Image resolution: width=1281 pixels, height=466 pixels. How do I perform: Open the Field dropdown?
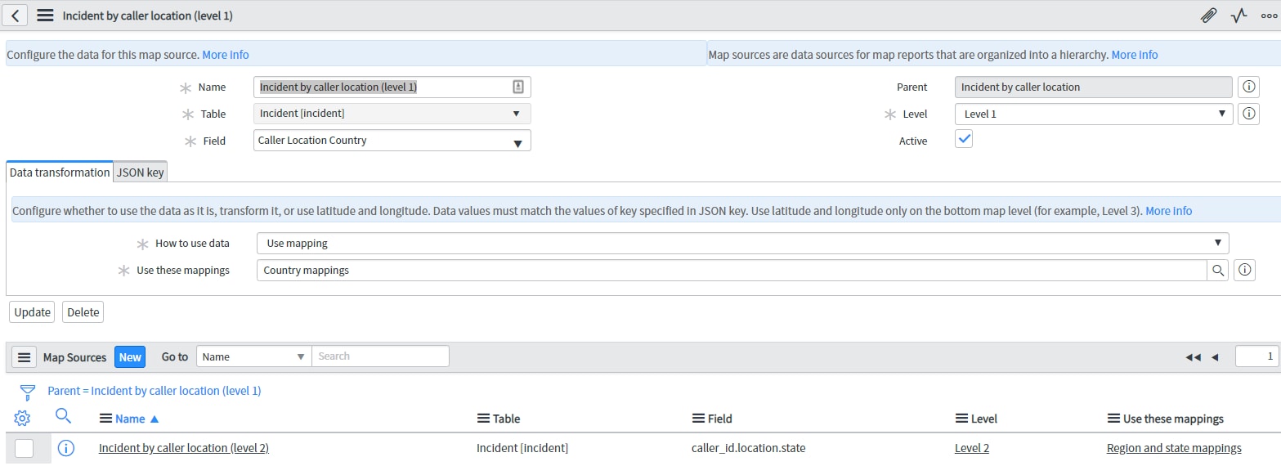pyautogui.click(x=392, y=141)
